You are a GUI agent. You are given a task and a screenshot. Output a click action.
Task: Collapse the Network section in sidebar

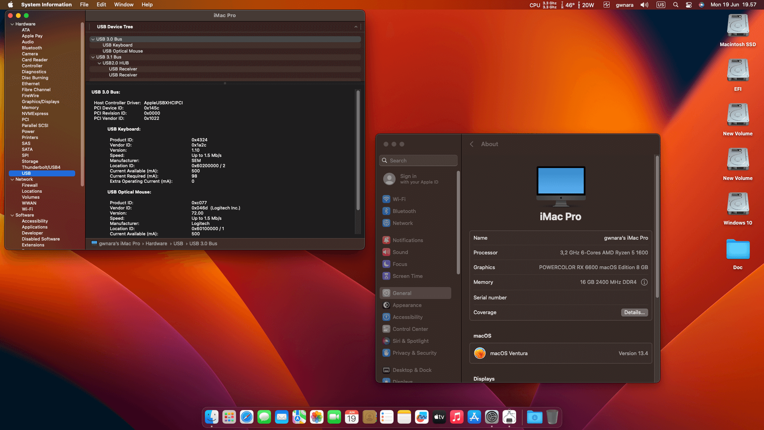pyautogui.click(x=12, y=179)
